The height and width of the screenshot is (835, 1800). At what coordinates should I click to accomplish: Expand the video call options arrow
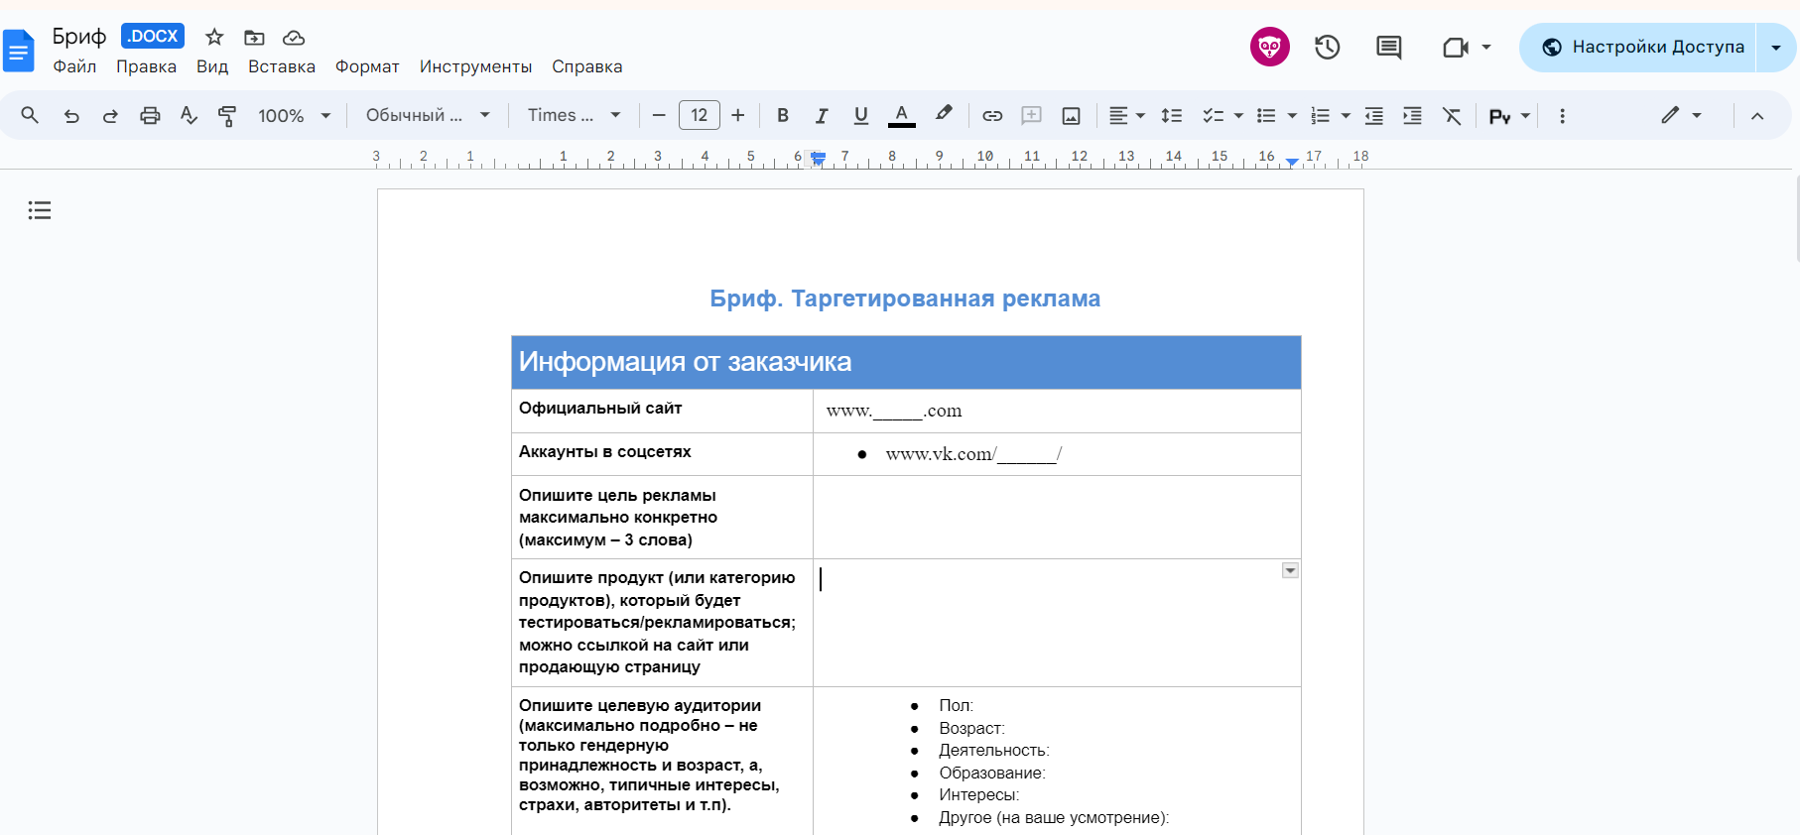(1486, 47)
